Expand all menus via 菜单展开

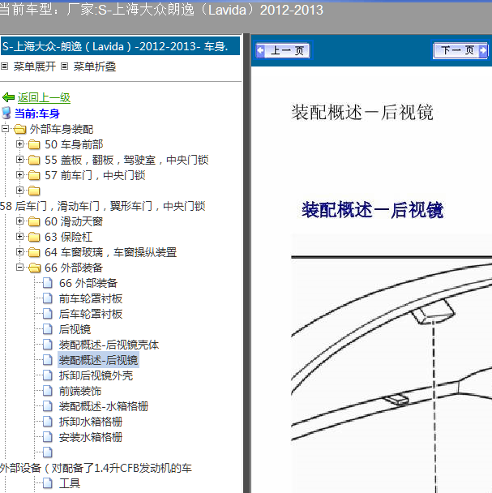click(x=35, y=66)
